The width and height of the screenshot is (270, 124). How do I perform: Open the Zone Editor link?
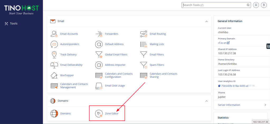pos(112,113)
